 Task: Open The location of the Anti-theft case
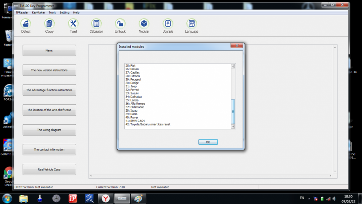point(49,110)
